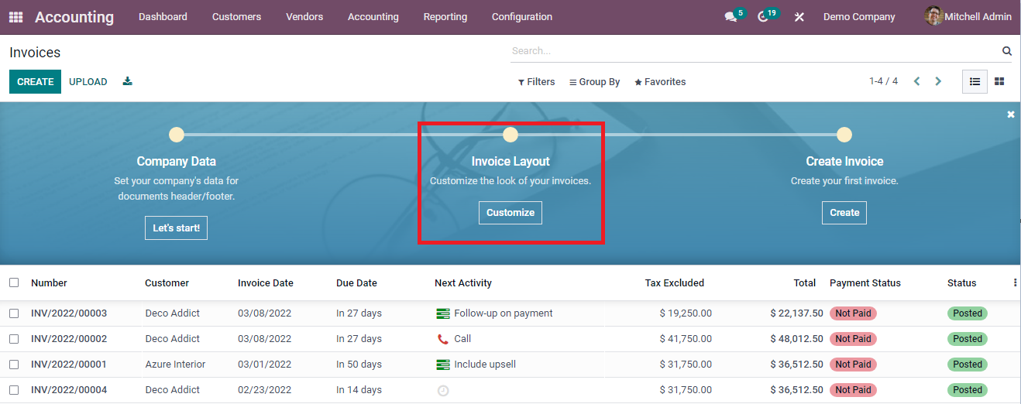Tick the checkbox for INV/2022/00001
Viewport: 1021px width, 404px height.
[14, 365]
